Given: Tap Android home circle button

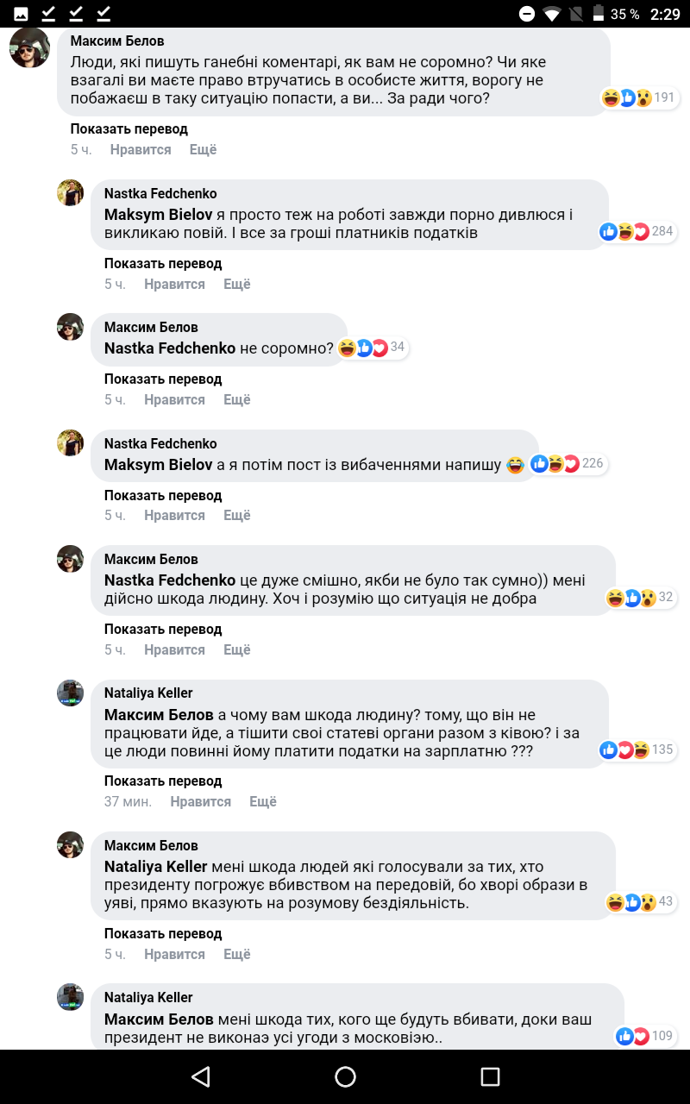Looking at the screenshot, I should [345, 1076].
